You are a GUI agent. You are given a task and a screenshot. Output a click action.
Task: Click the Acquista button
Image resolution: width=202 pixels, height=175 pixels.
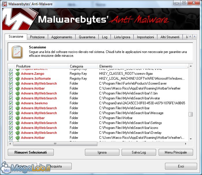pos(55,166)
